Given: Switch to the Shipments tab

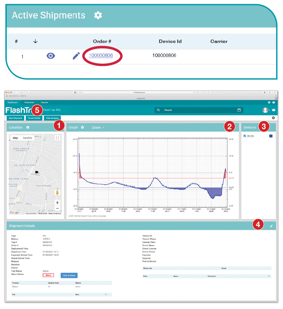Looking at the screenshot, I should pos(29,102).
